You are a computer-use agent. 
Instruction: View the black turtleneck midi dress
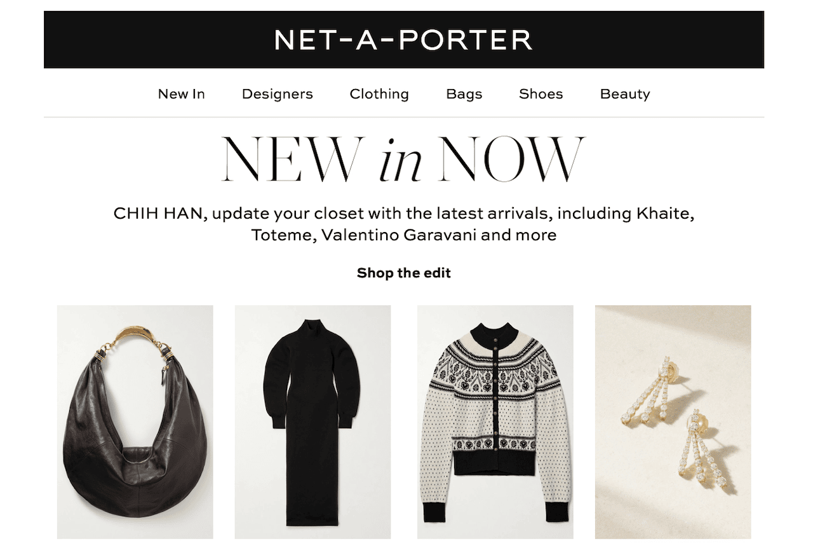[x=312, y=422]
